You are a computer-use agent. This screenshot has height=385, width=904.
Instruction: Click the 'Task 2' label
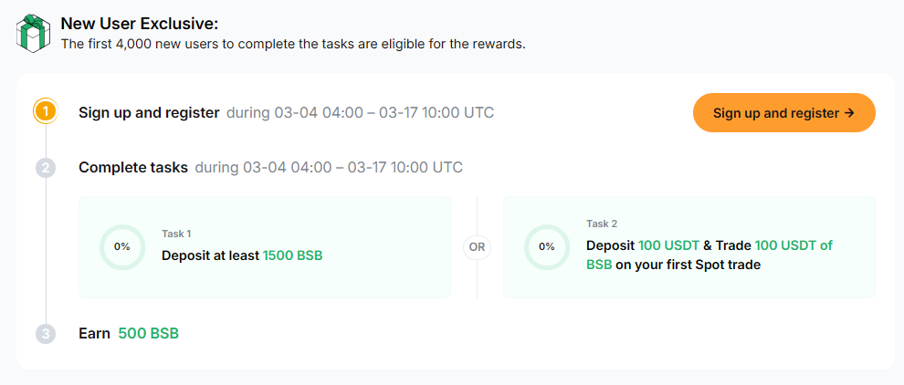602,224
